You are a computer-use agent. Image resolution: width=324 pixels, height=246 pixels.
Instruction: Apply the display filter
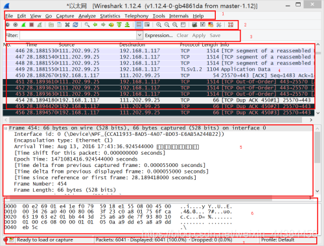point(199,36)
